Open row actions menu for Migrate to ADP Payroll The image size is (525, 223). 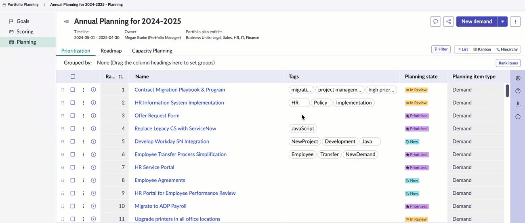pos(83,206)
